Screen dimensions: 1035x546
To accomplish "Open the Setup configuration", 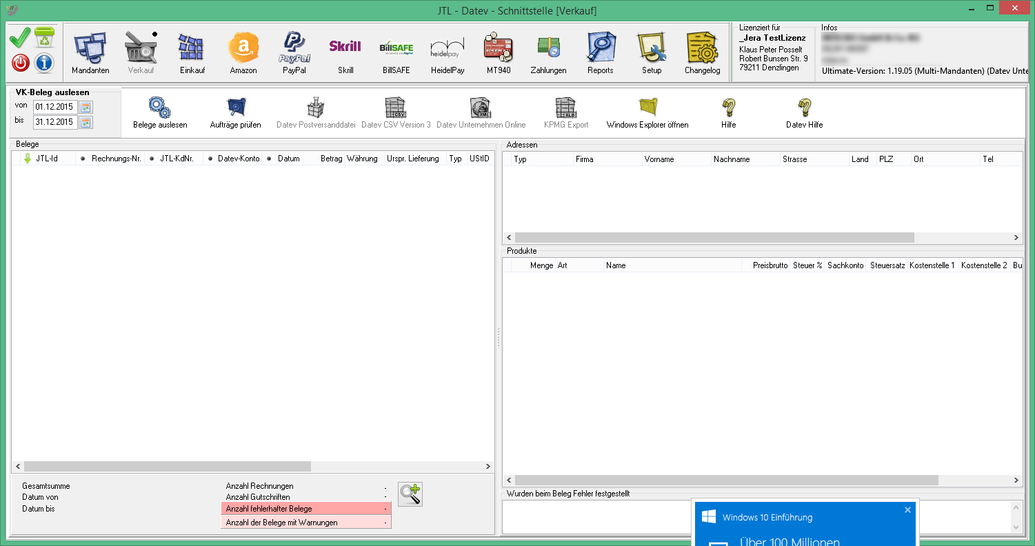I will pyautogui.click(x=651, y=53).
